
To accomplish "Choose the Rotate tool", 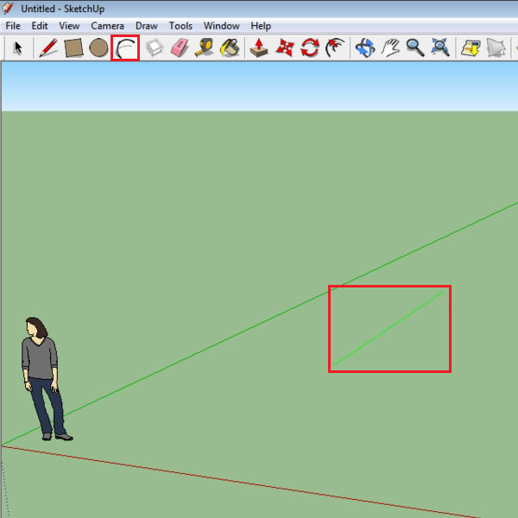I will pyautogui.click(x=310, y=47).
